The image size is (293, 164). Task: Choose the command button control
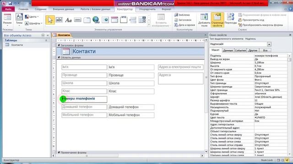[x=77, y=20]
